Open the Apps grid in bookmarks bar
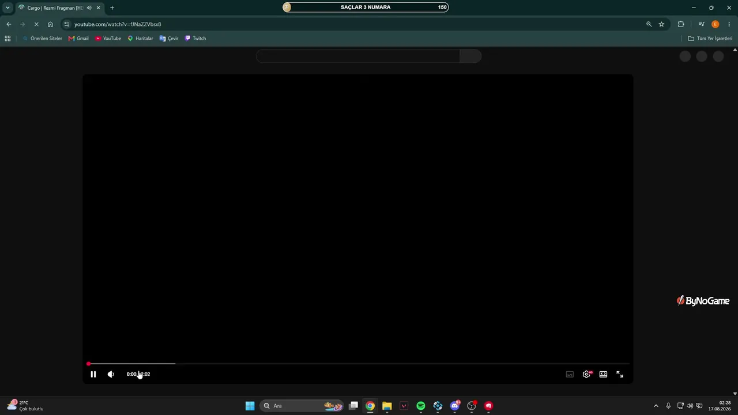The height and width of the screenshot is (415, 738). point(7,39)
